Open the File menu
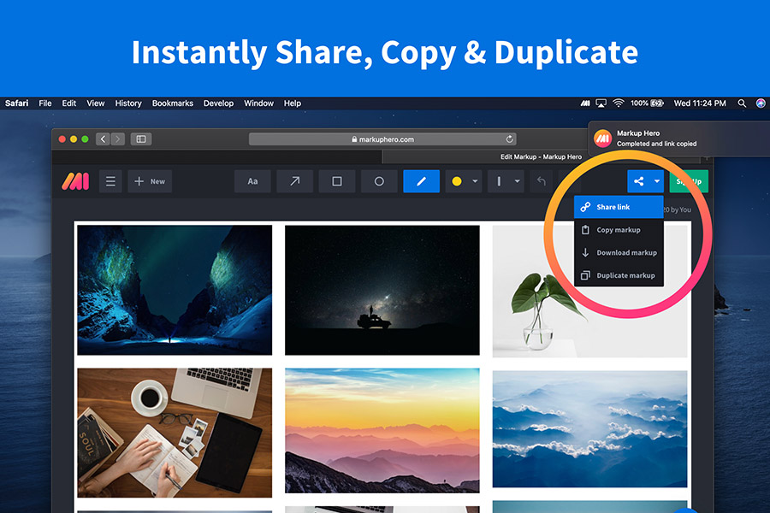 point(45,103)
